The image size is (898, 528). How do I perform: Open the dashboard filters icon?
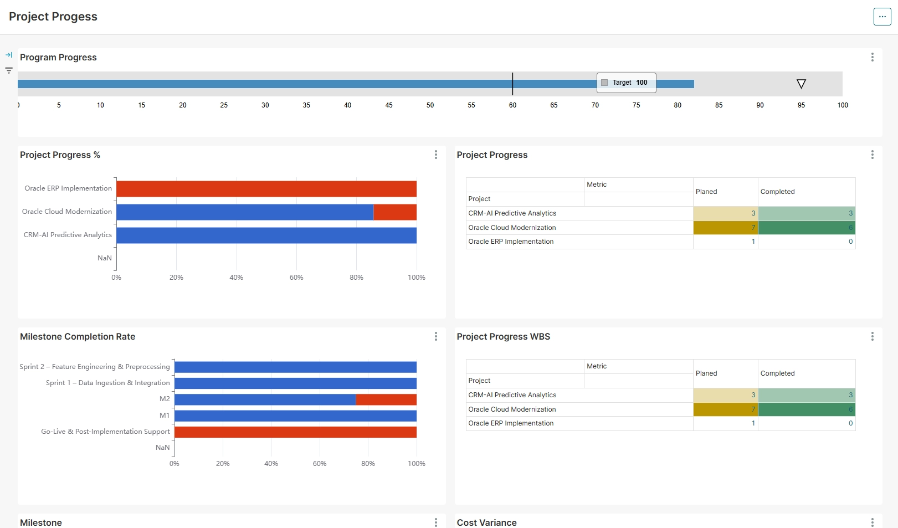9,70
